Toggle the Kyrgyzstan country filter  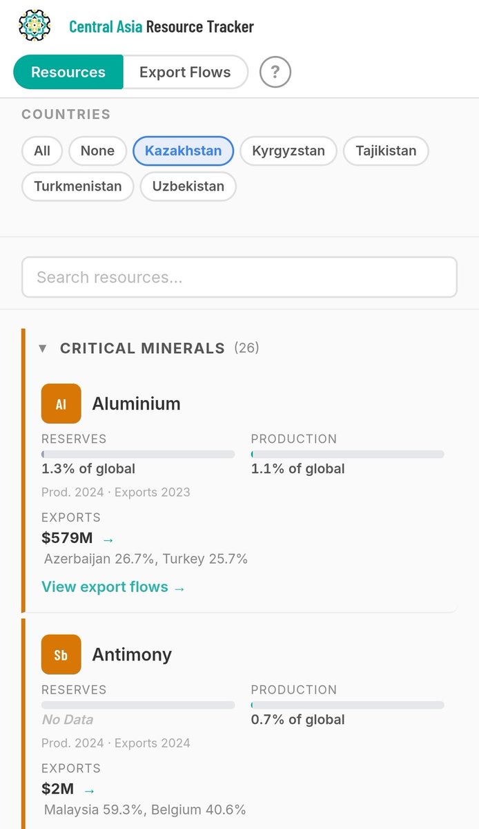click(x=289, y=151)
